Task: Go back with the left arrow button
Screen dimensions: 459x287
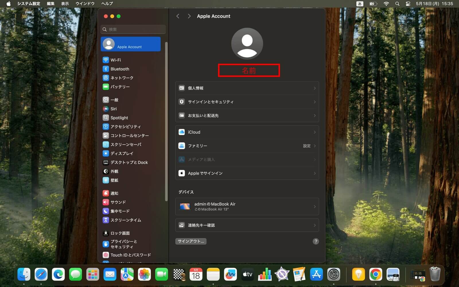Action: click(x=178, y=16)
